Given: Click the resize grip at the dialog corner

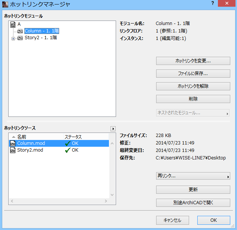Looking at the screenshot, I should coord(233,226).
